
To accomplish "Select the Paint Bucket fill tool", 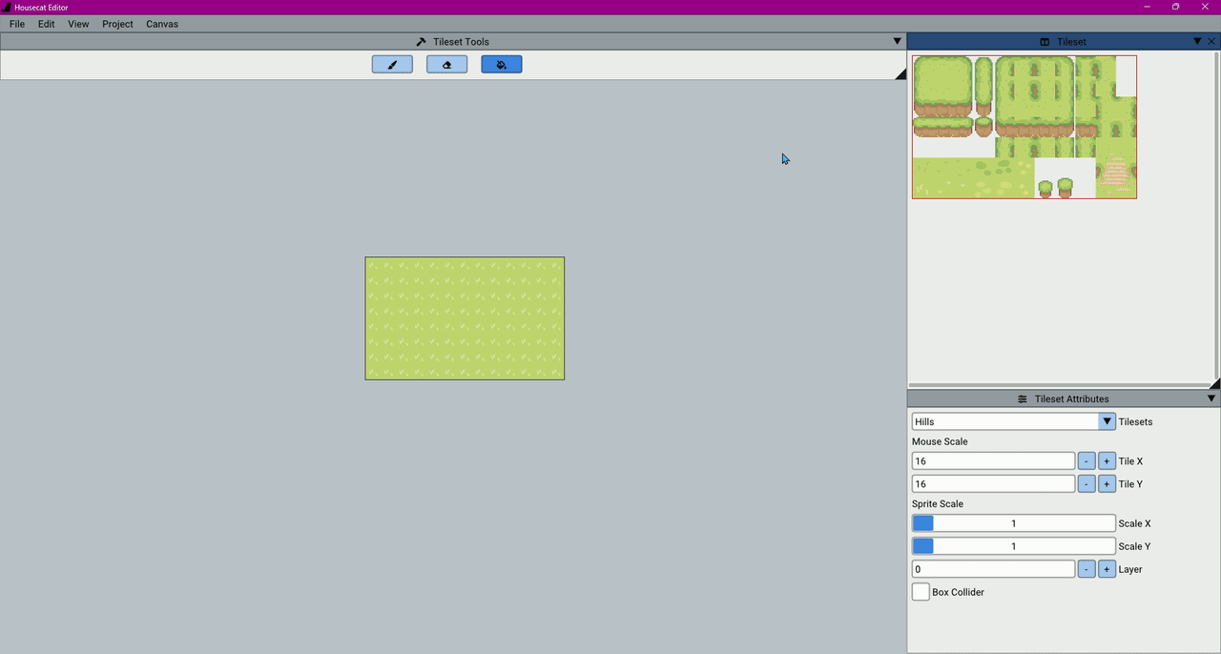I will [x=501, y=63].
